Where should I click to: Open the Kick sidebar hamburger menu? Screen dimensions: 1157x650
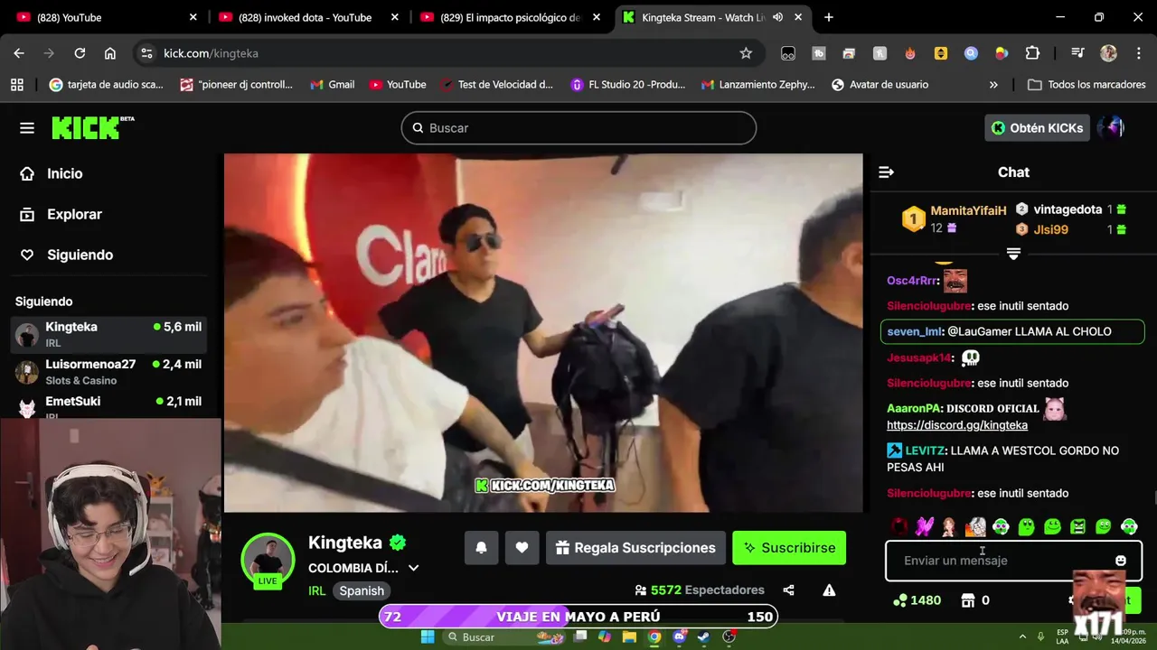pyautogui.click(x=27, y=128)
